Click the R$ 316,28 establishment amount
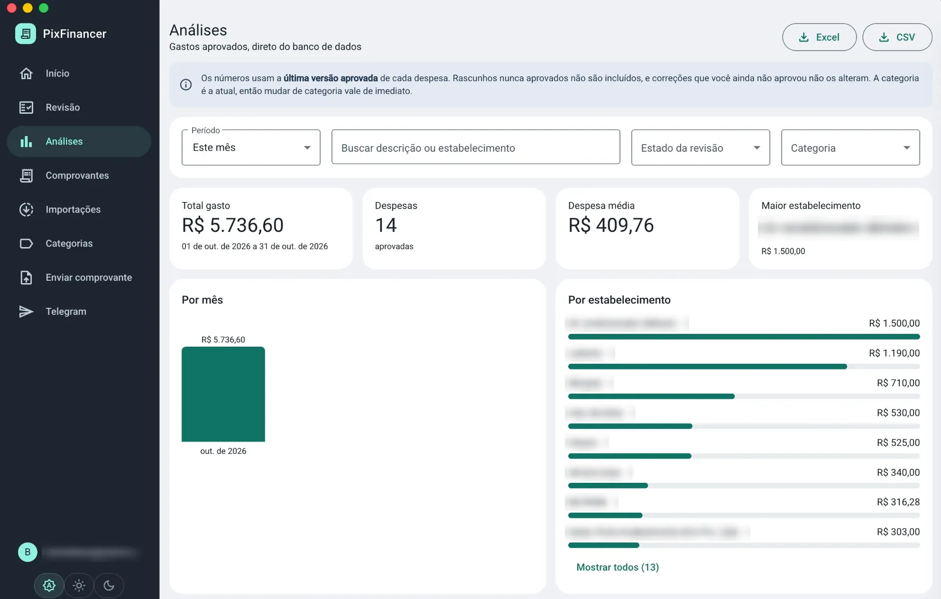Viewport: 941px width, 599px height. point(898,502)
